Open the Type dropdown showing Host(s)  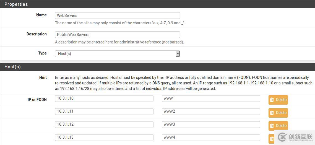[117, 54]
